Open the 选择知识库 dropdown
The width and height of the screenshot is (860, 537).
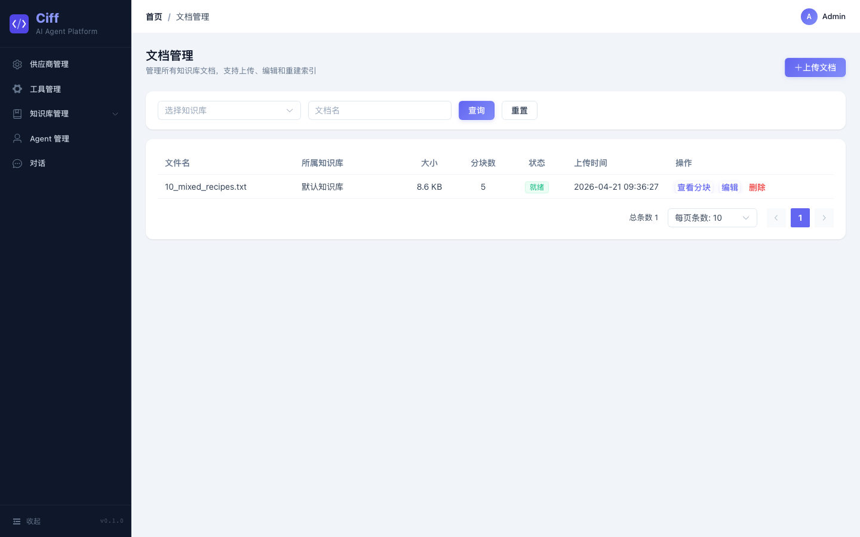point(229,110)
